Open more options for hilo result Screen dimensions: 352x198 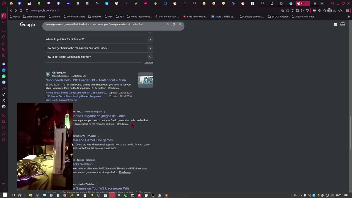pyautogui.click(x=104, y=112)
